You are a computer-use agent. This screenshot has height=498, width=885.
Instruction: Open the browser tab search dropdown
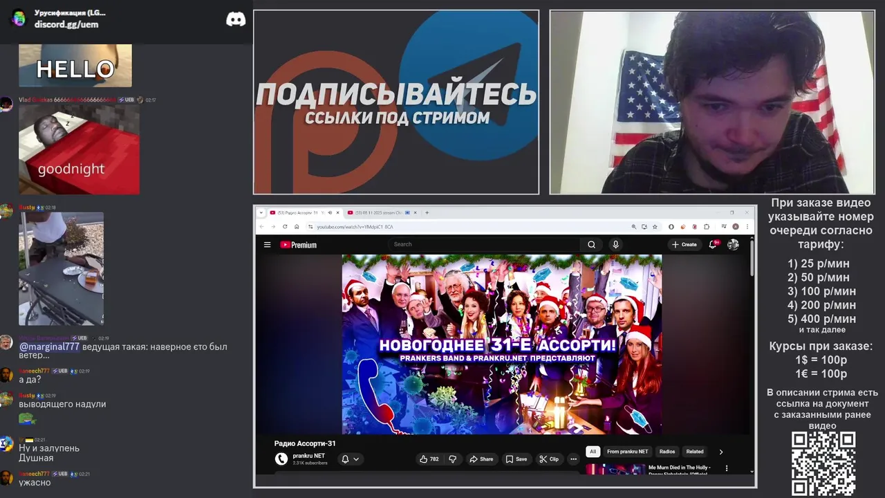[261, 212]
